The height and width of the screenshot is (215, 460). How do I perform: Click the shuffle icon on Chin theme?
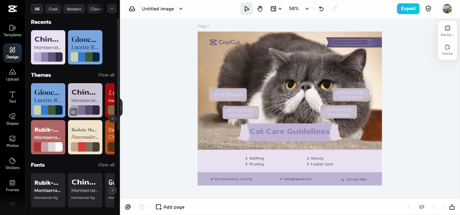73,112
